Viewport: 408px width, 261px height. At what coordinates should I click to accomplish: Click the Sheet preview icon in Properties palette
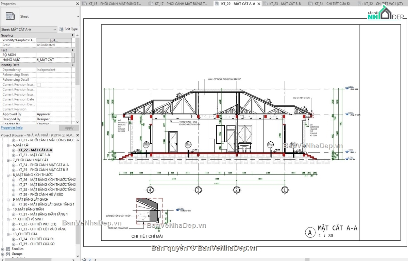[x=10, y=16]
